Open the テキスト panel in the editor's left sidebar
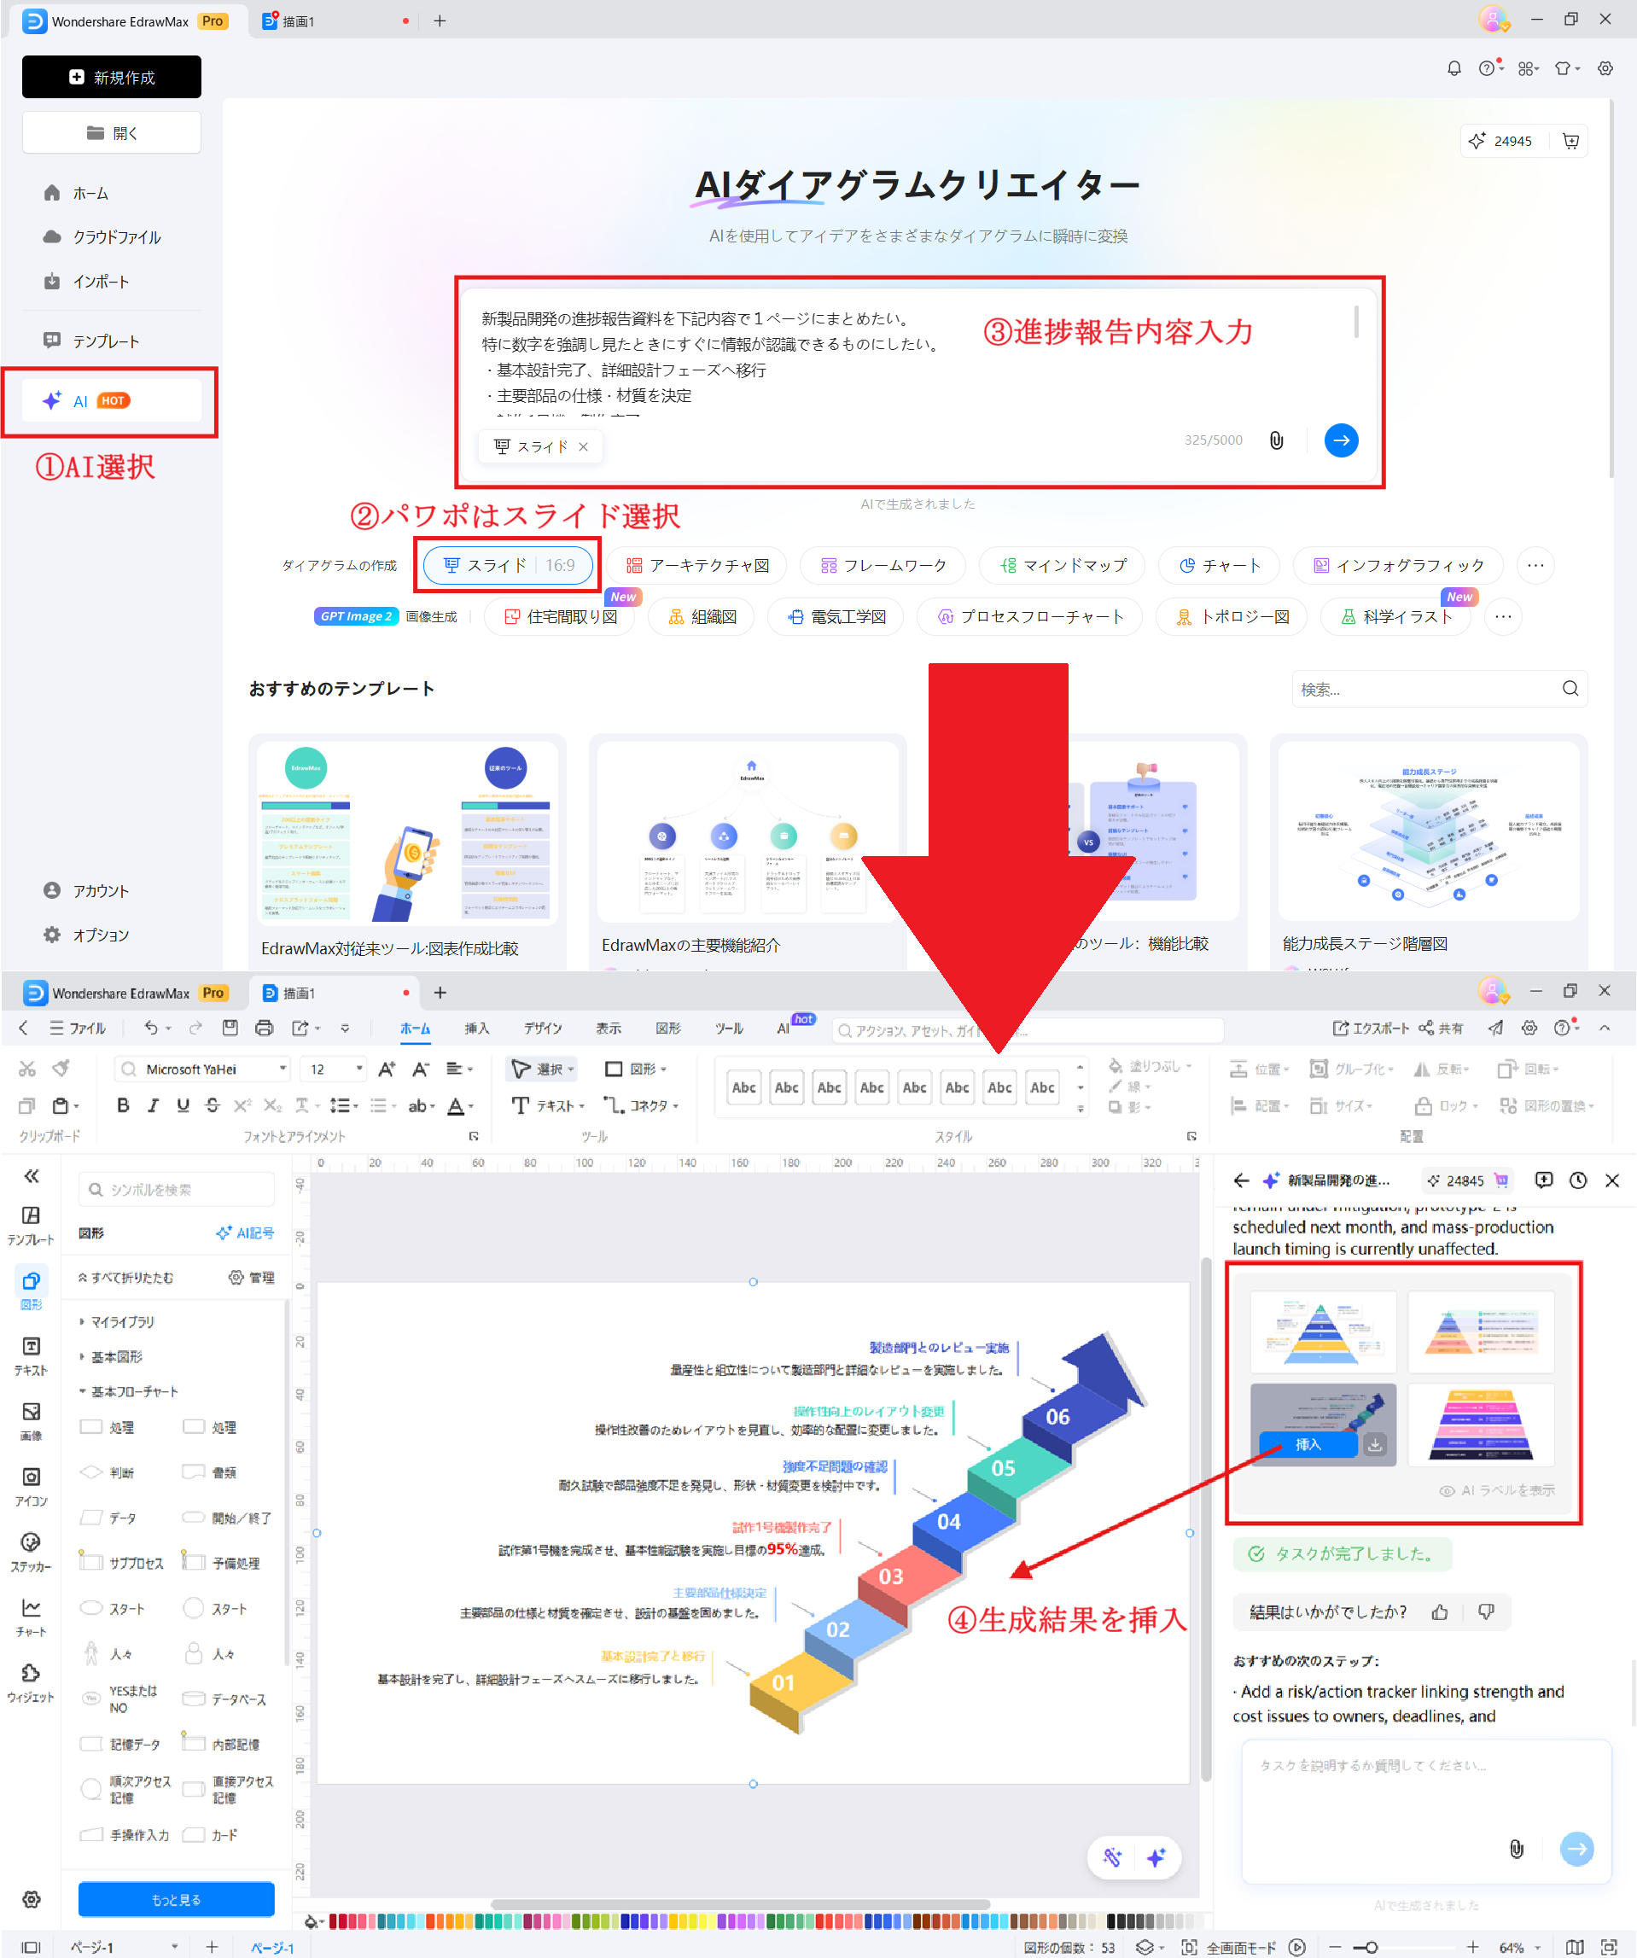The height and width of the screenshot is (1958, 1637). (31, 1355)
